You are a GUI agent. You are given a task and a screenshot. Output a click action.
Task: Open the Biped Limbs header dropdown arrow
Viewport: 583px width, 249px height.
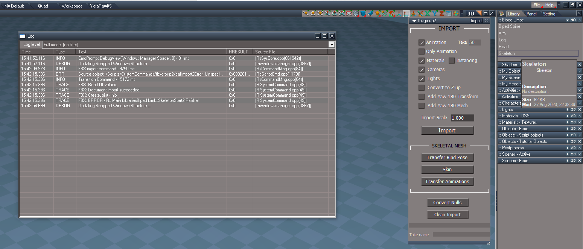[568, 20]
